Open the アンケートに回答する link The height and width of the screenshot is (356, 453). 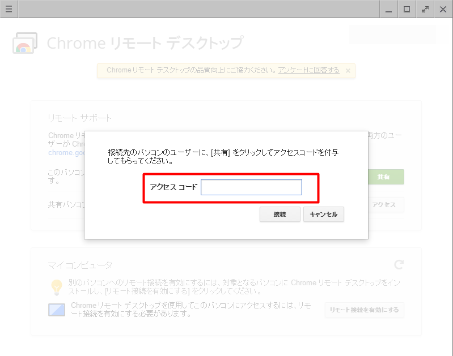tap(308, 70)
